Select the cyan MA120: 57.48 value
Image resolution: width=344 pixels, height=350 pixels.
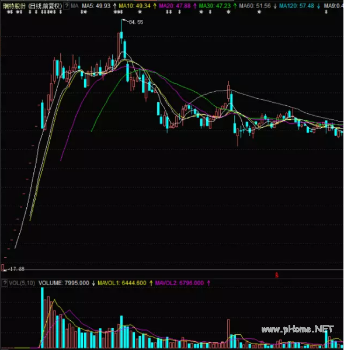coord(297,6)
